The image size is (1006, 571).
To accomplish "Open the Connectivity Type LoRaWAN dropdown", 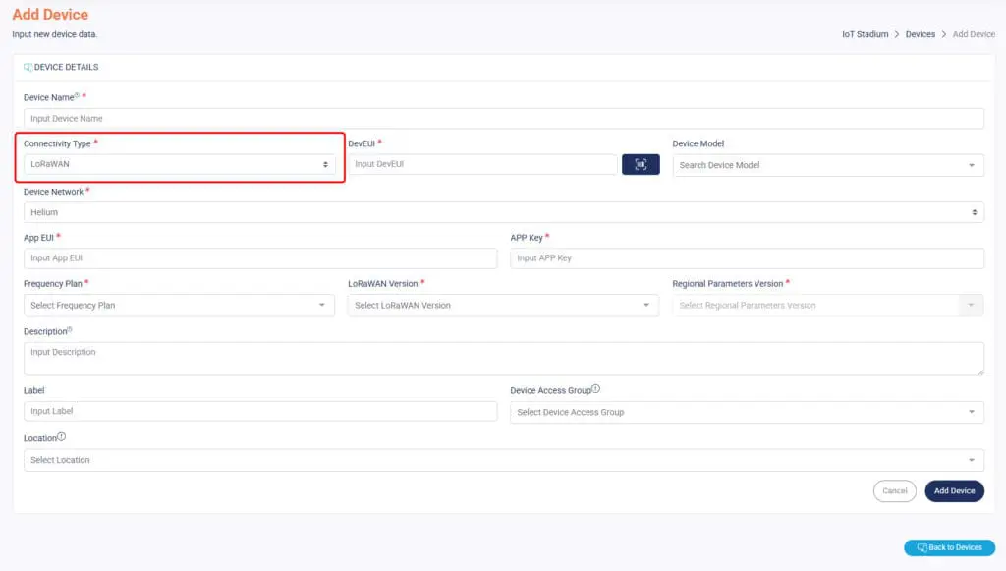I will click(x=180, y=165).
